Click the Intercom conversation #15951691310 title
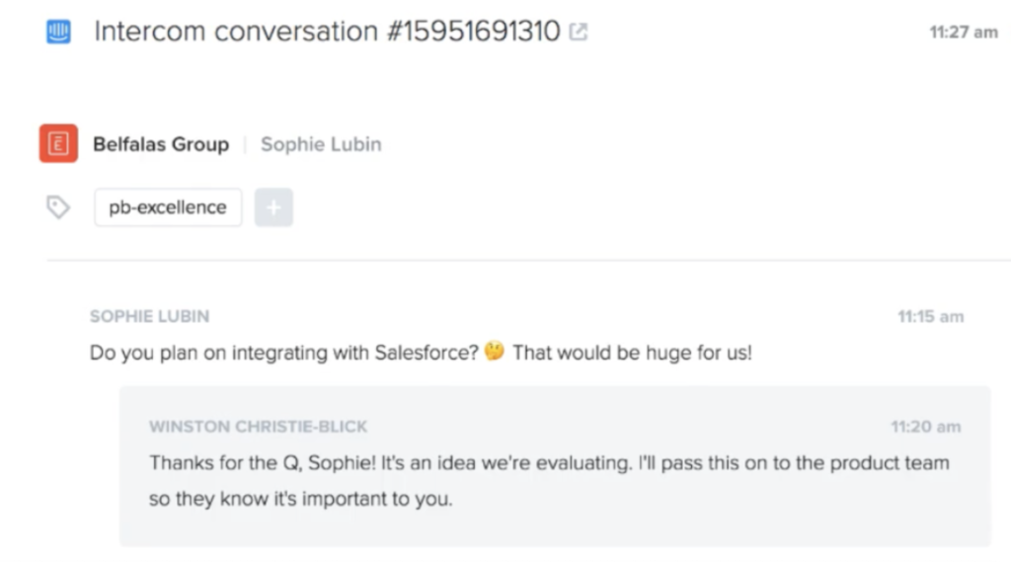The width and height of the screenshot is (1011, 562). click(x=328, y=31)
